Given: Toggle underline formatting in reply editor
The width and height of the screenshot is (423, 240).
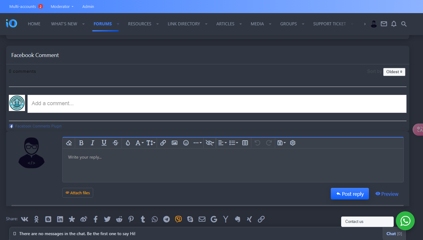Looking at the screenshot, I should point(104,143).
